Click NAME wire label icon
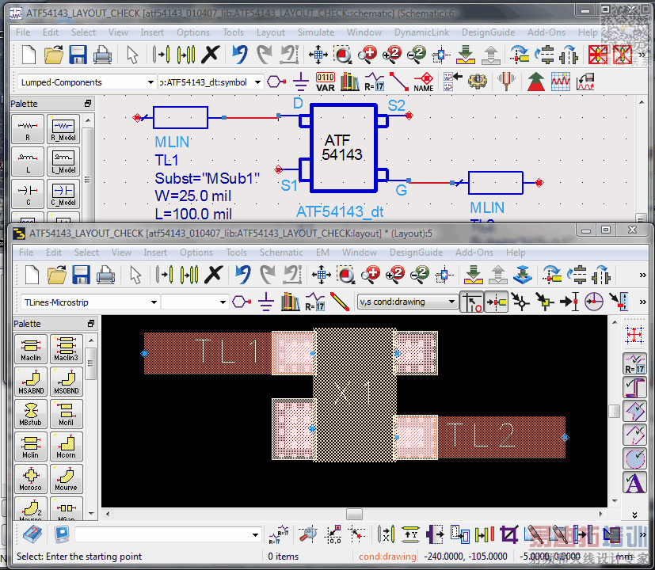This screenshot has width=655, height=570. [424, 82]
